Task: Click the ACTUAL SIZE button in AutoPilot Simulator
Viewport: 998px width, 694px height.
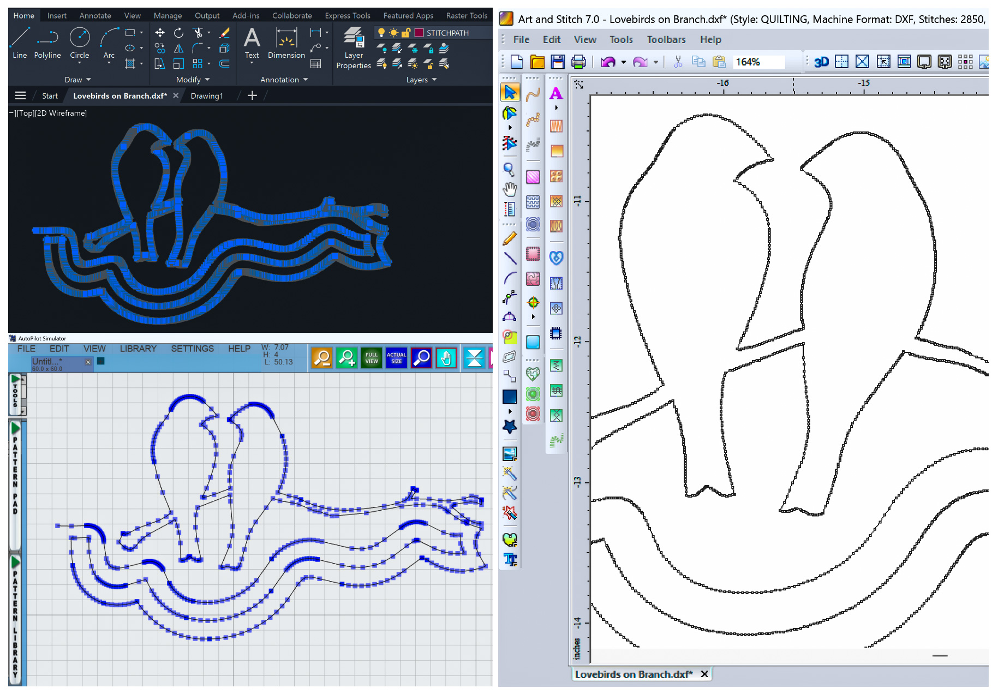Action: (x=396, y=358)
